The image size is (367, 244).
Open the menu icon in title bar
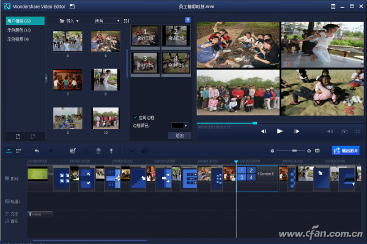(x=333, y=7)
